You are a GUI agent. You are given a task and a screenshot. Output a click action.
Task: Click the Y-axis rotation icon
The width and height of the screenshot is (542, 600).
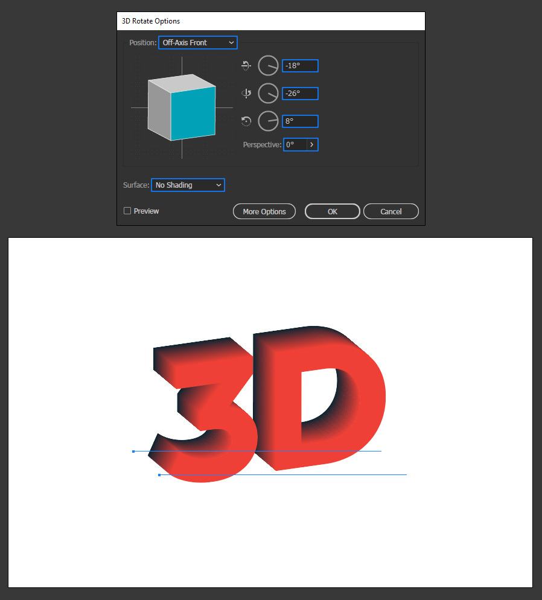[246, 94]
